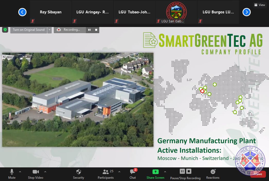
Task: Click the Recording status indicator
Action: pyautogui.click(x=69, y=30)
